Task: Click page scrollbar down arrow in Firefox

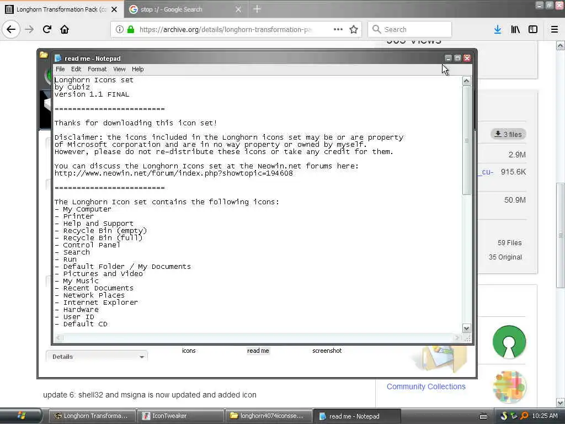Action: pos(560,402)
